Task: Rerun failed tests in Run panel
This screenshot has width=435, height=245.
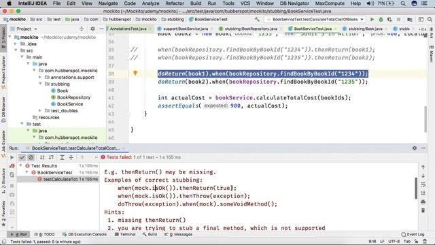Action: tap(12, 166)
